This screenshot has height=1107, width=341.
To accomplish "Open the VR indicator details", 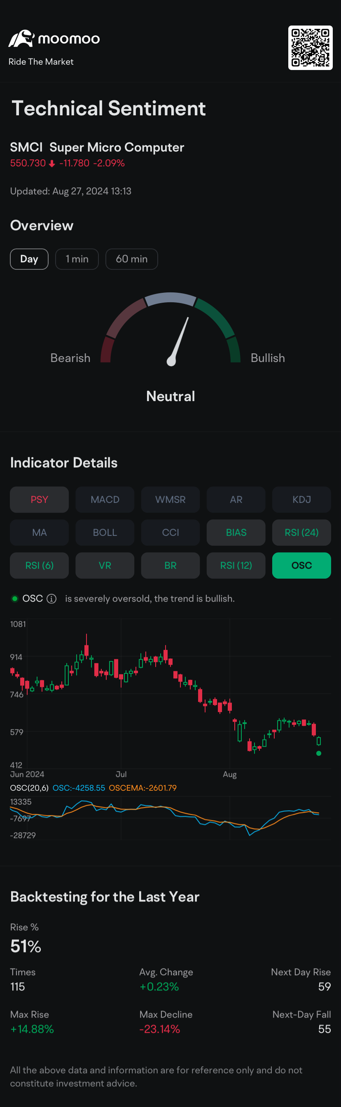I will pyautogui.click(x=105, y=565).
